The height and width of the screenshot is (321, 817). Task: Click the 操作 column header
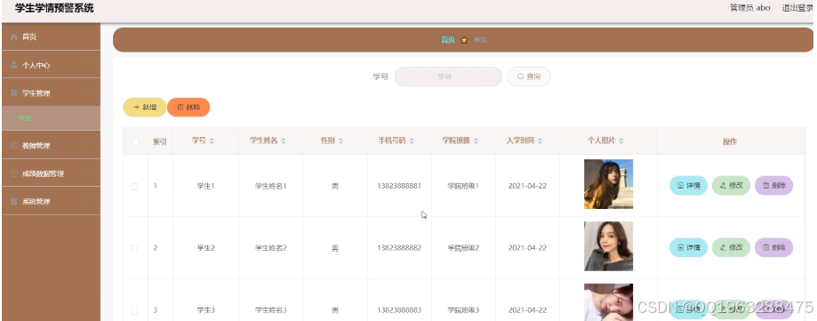730,141
